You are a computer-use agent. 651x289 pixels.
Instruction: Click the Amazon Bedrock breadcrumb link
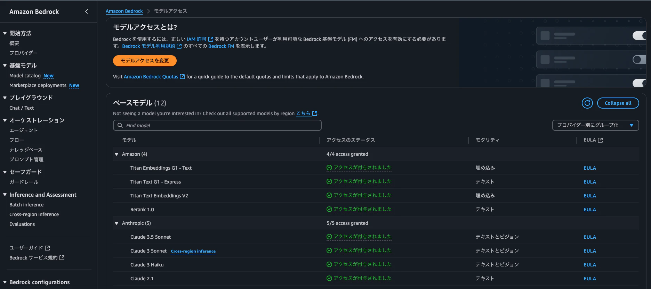coord(124,11)
